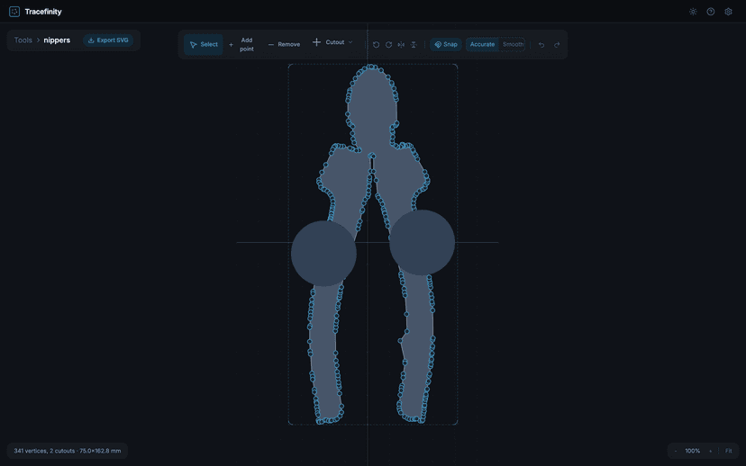Screen dimensions: 746x466
Task: Flip the shape horizontally
Action: (401, 45)
